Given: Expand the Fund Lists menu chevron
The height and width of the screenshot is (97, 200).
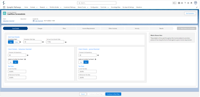Looking at the screenshot, I should pos(108,7).
